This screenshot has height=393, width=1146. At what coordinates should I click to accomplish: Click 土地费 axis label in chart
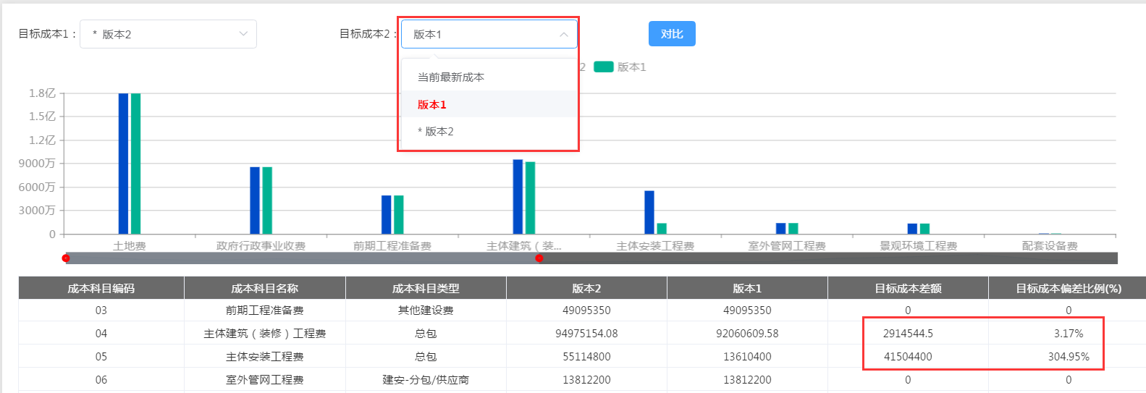130,245
